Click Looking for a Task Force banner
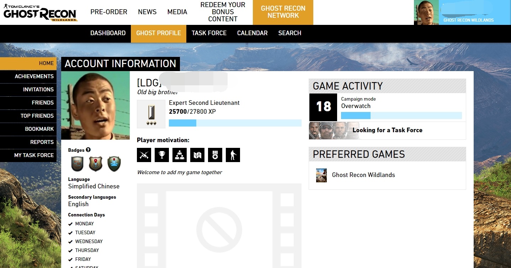Viewport: 511px width, 268px height. (387, 130)
